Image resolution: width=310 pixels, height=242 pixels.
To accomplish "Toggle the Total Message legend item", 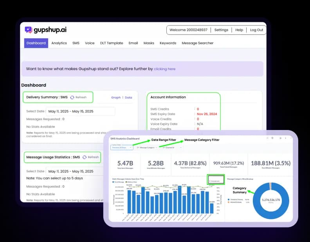I will [x=118, y=182].
